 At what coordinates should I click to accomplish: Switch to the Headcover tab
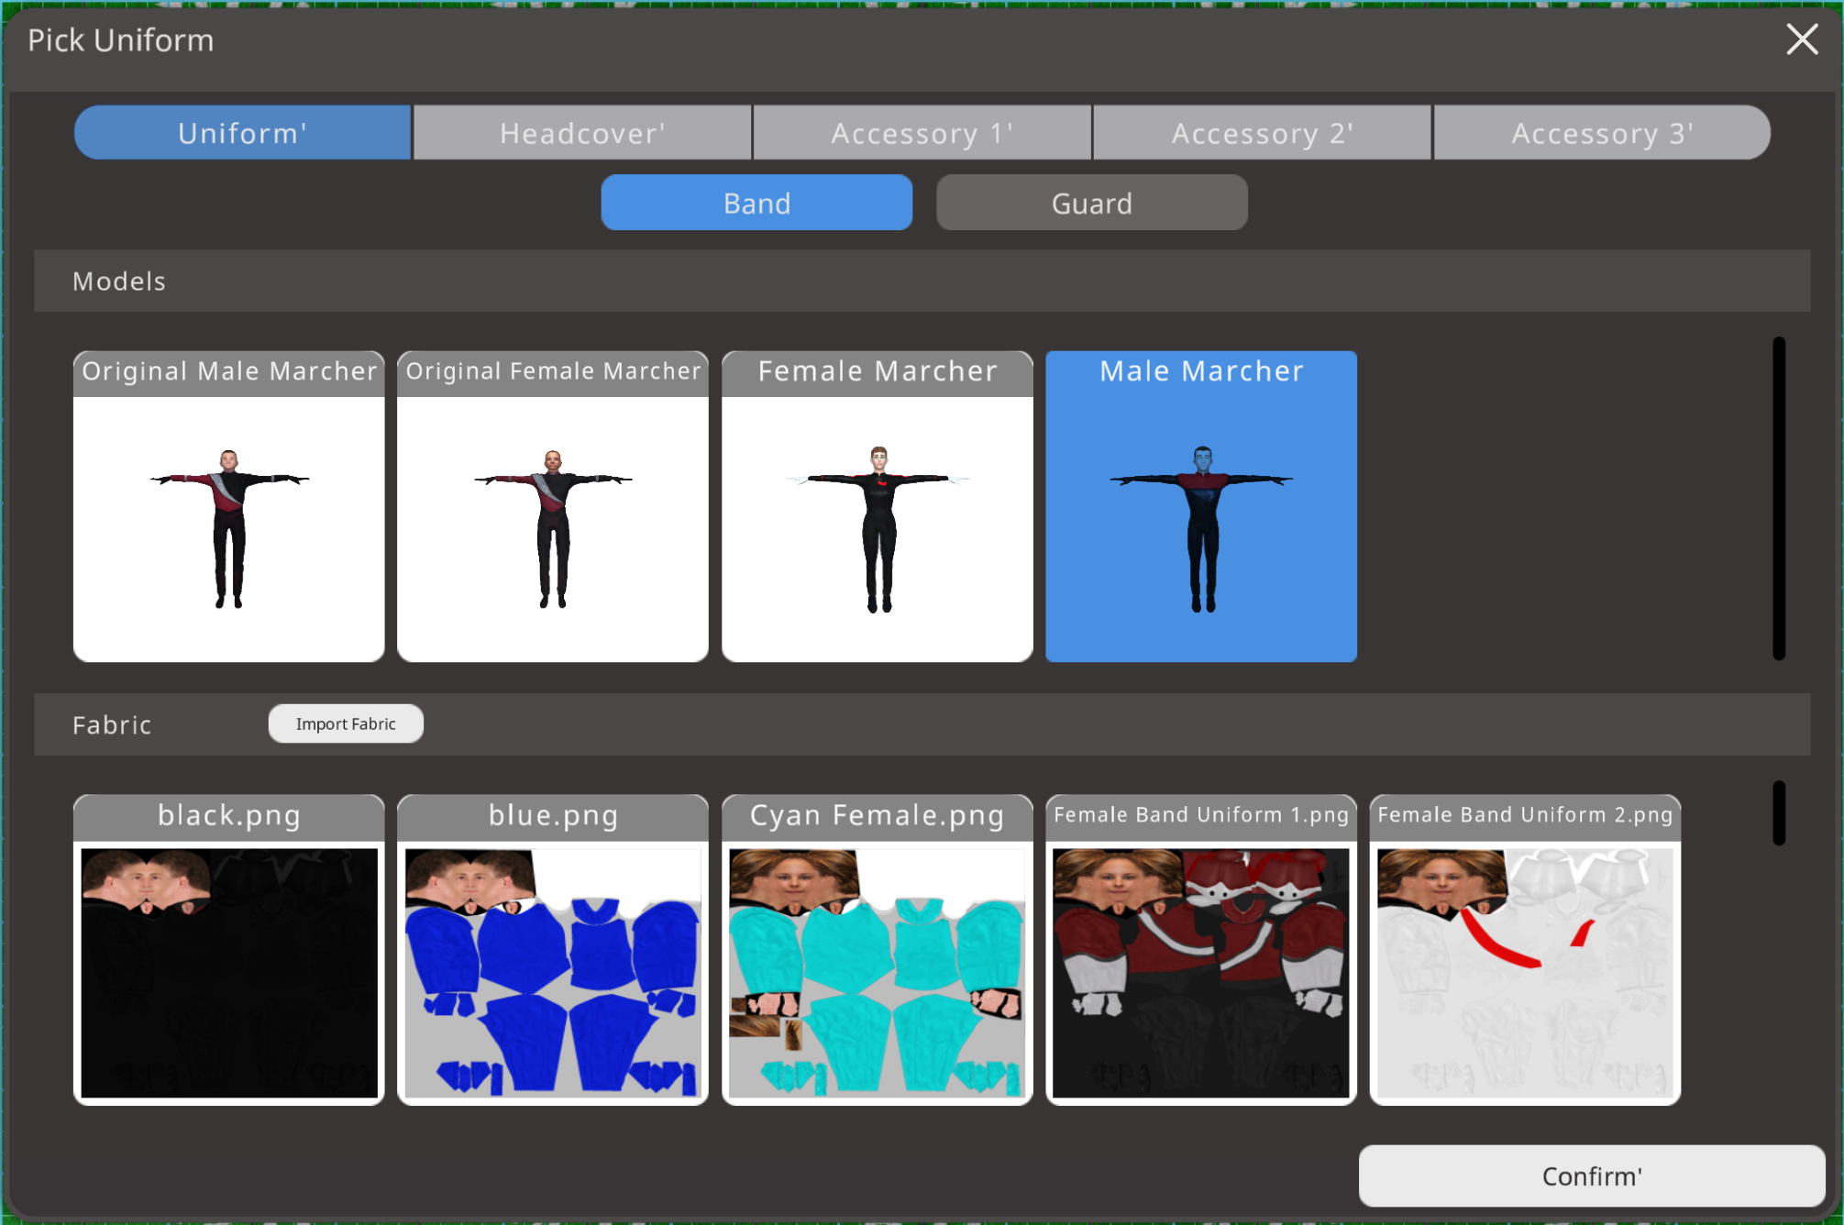(x=582, y=133)
